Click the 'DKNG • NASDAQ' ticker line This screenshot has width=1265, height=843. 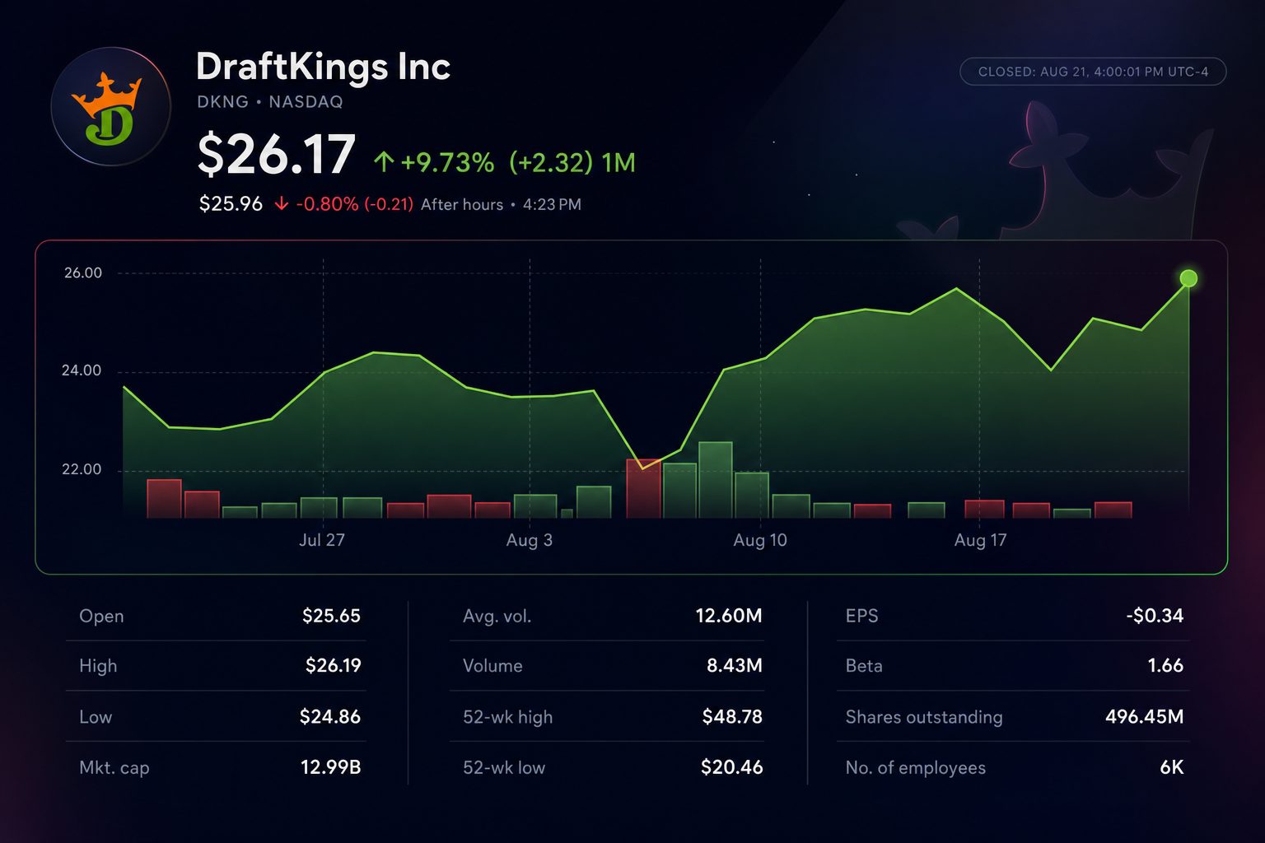pos(270,102)
